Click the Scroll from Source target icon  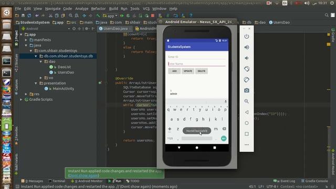pos(74,28)
